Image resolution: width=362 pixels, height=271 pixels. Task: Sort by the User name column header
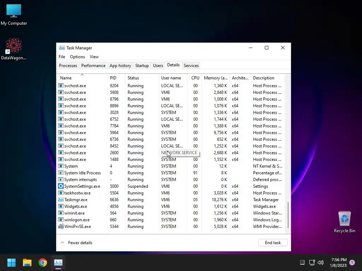(x=173, y=78)
